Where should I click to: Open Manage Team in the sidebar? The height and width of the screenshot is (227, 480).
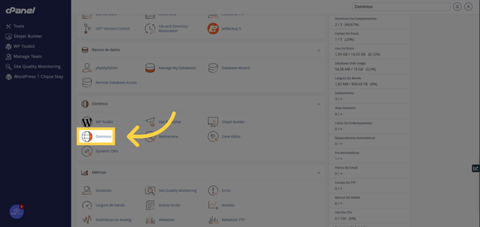(x=24, y=57)
